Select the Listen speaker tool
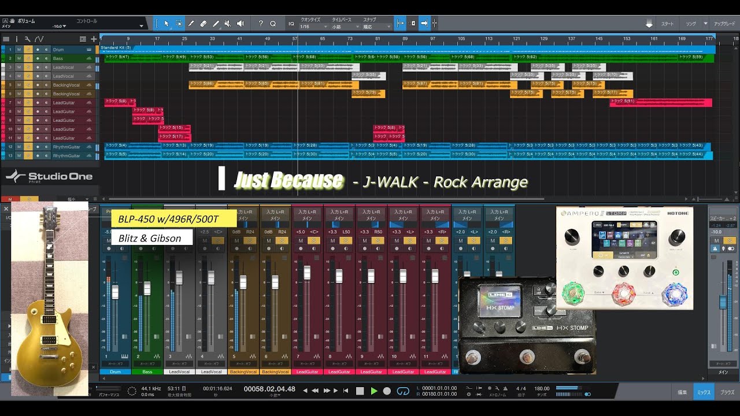The height and width of the screenshot is (416, 740). point(240,24)
